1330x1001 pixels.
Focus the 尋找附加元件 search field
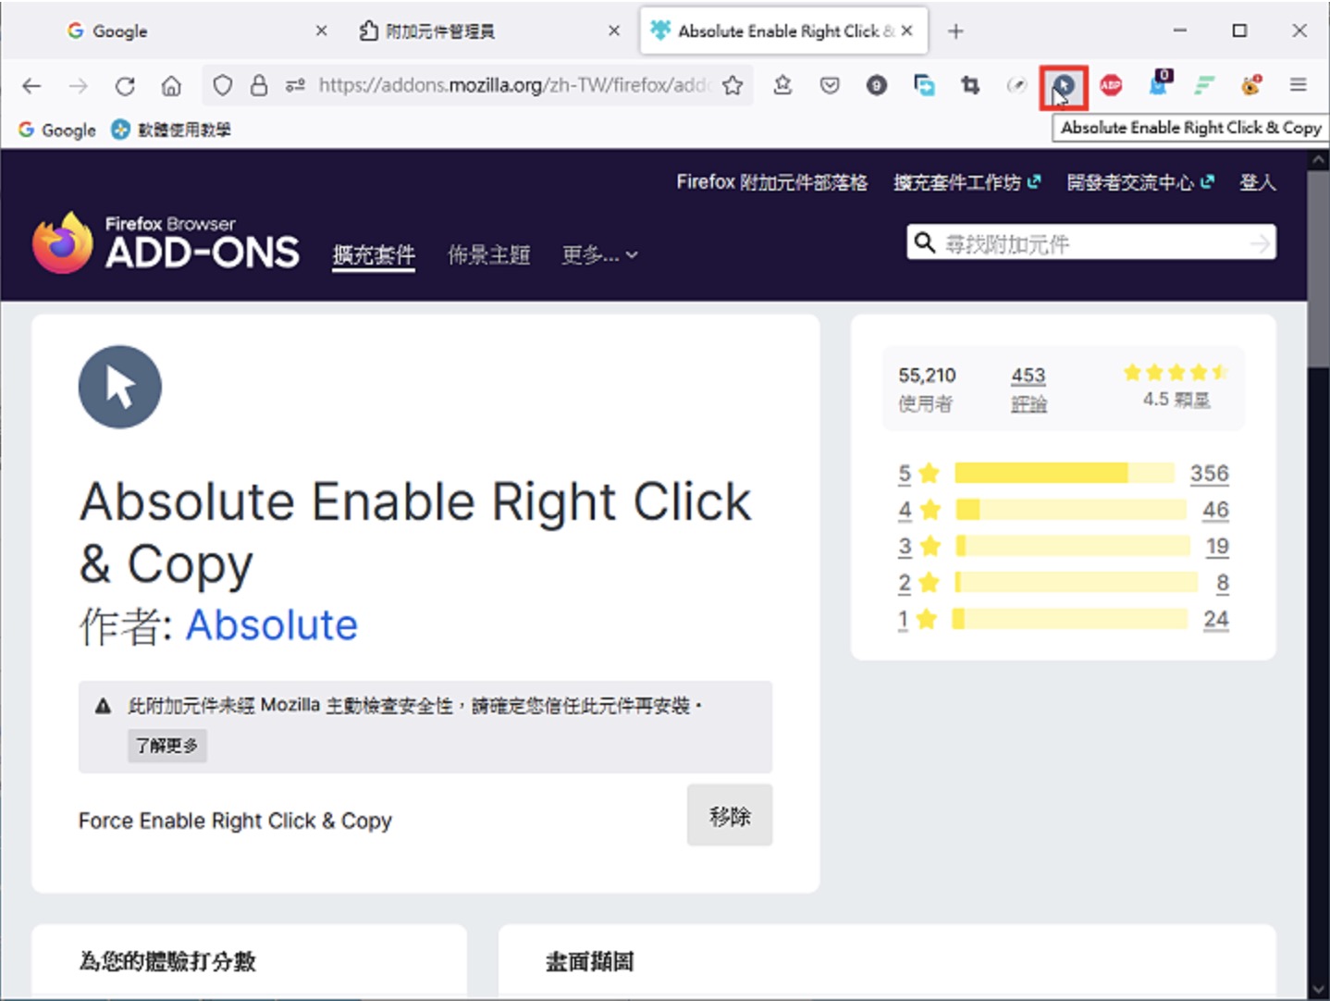click(1091, 243)
